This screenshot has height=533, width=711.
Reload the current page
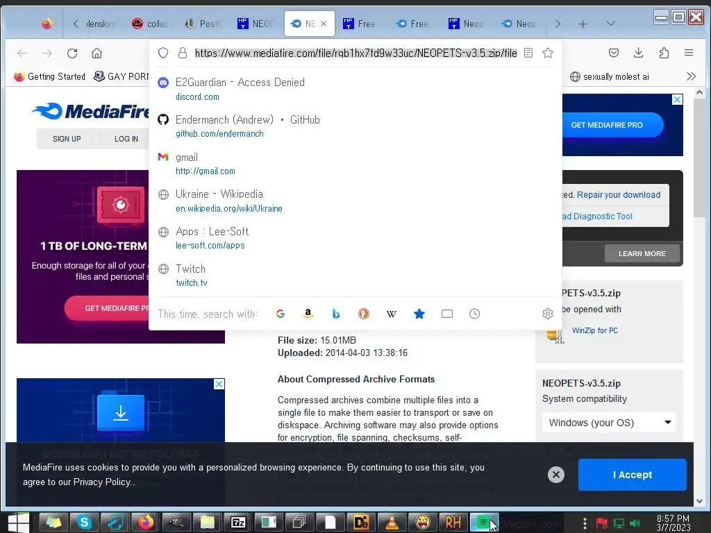(72, 53)
